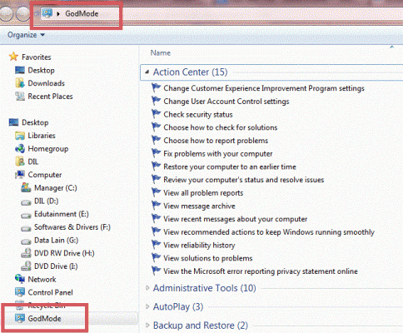Image resolution: width=403 pixels, height=333 pixels.
Task: Open Choose how to check for solutions
Action: click(x=221, y=127)
